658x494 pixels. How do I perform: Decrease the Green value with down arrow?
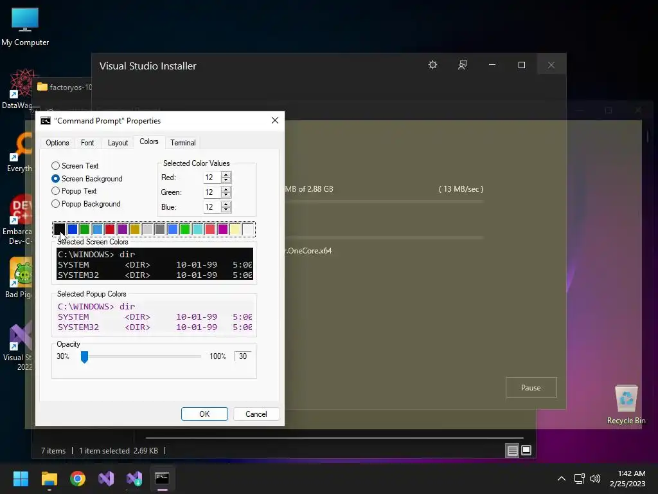pyautogui.click(x=226, y=195)
